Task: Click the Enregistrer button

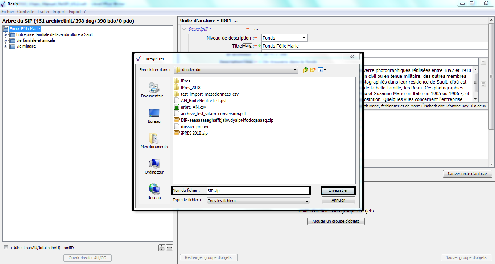Action: 338,190
